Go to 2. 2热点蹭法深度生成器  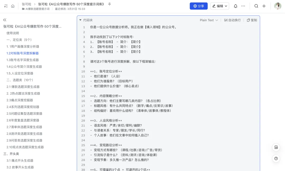(23, 94)
